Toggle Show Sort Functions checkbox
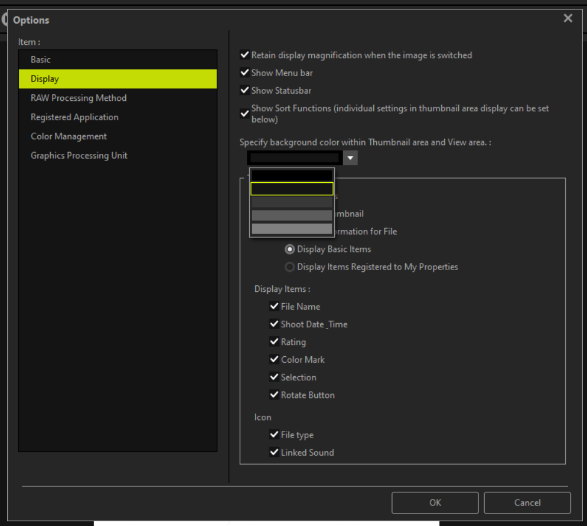The width and height of the screenshot is (587, 526). click(x=244, y=114)
